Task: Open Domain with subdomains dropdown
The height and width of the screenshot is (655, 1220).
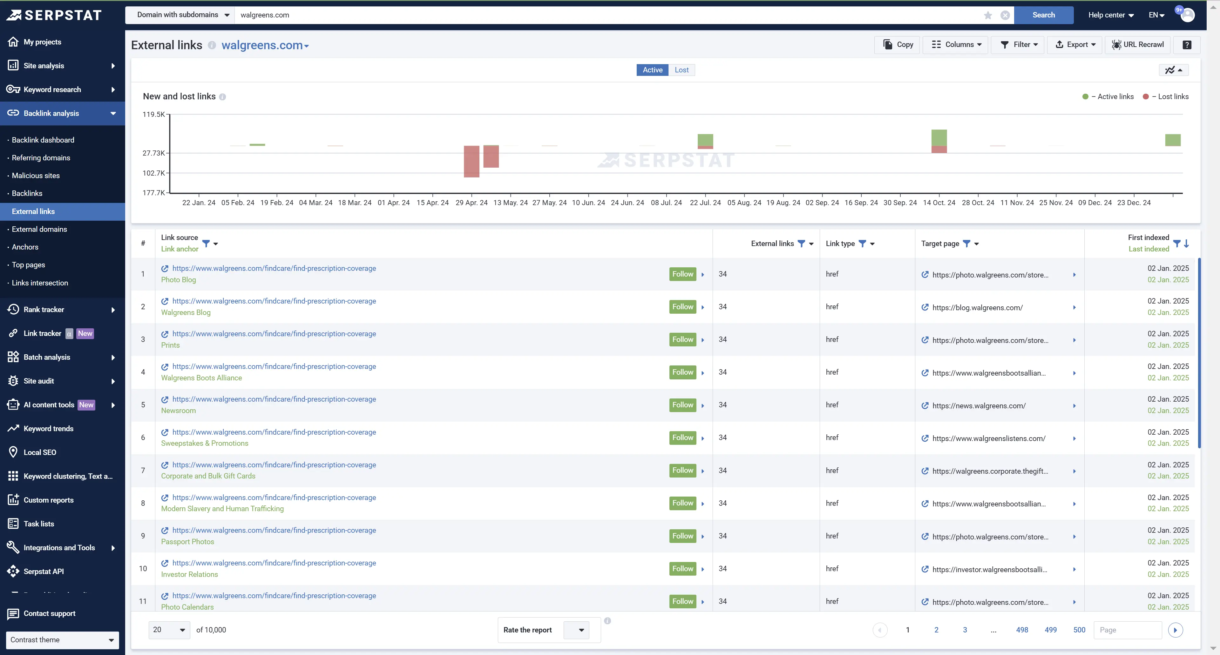Action: coord(180,15)
